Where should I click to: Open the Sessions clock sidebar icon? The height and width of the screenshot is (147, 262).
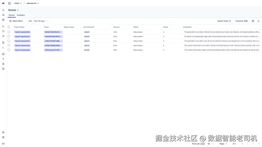tap(3, 31)
